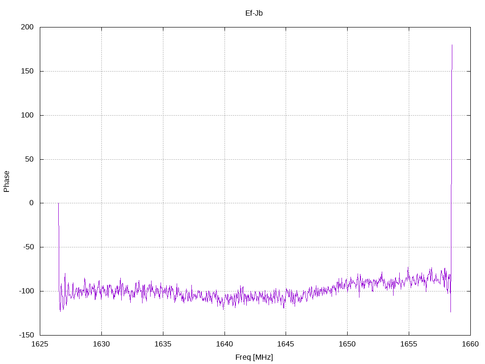485x364 pixels.
Task: Click the x-axis value 1625
Action: tap(40, 344)
